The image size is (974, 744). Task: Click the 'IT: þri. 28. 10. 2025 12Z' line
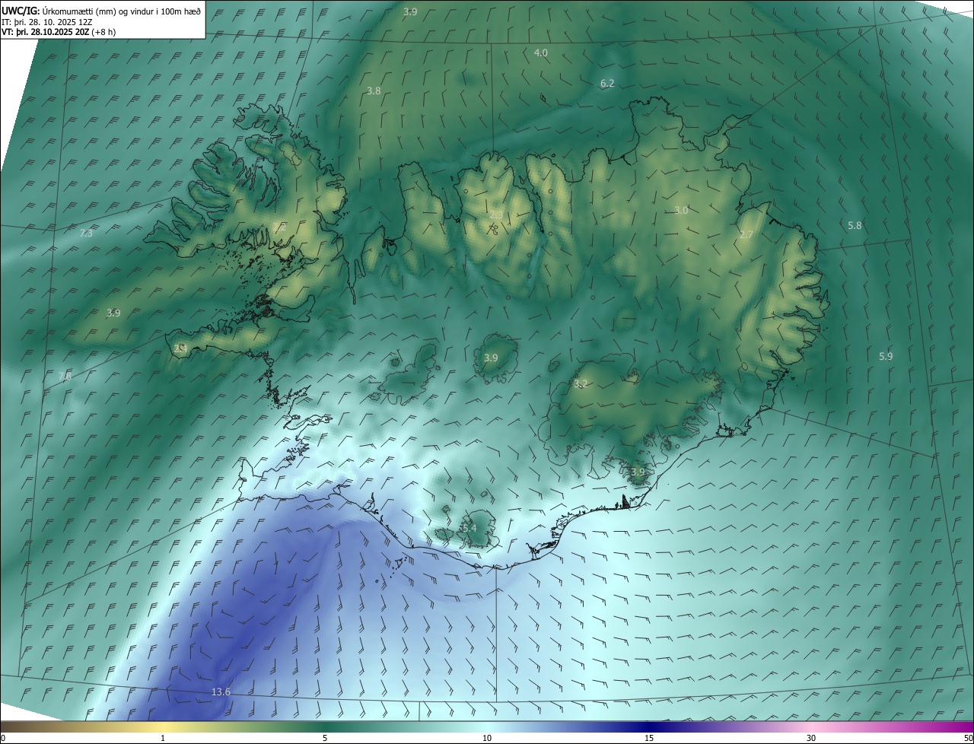pyautogui.click(x=47, y=21)
